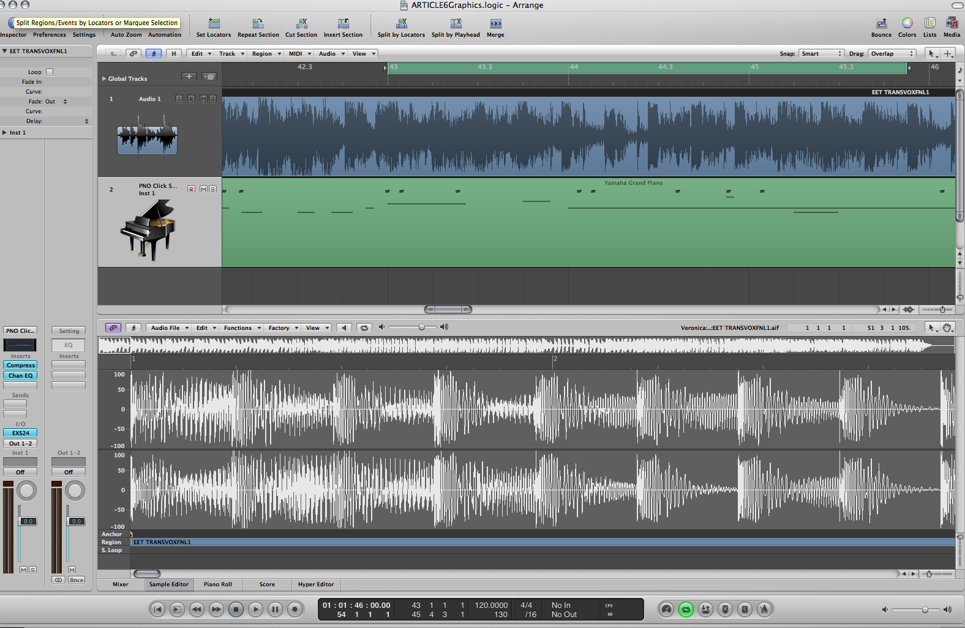
Task: Click the new track plus button
Action: [189, 77]
